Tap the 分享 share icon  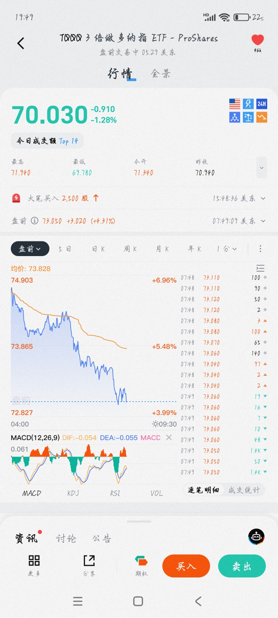pyautogui.click(x=89, y=565)
